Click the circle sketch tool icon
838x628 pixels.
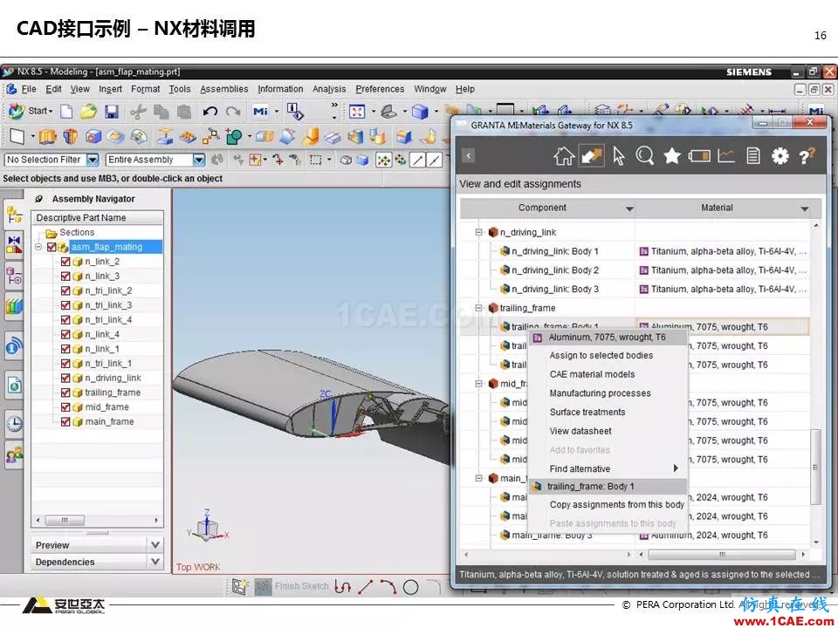pyautogui.click(x=410, y=587)
